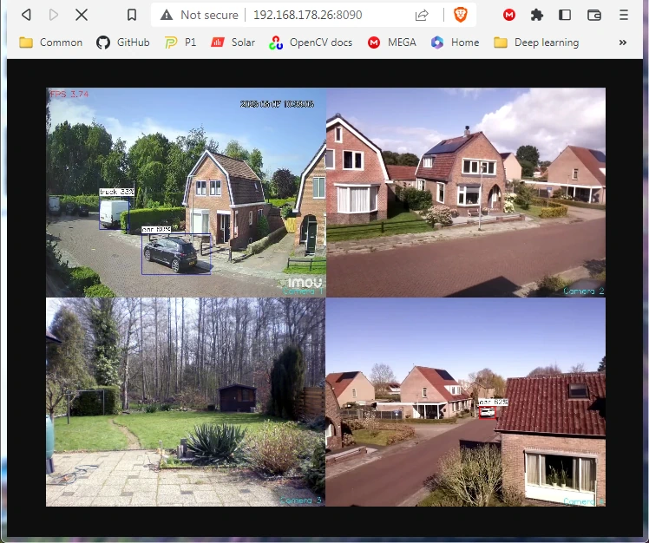Click the Camera 2 label text
The height and width of the screenshot is (543, 649).
(x=584, y=291)
